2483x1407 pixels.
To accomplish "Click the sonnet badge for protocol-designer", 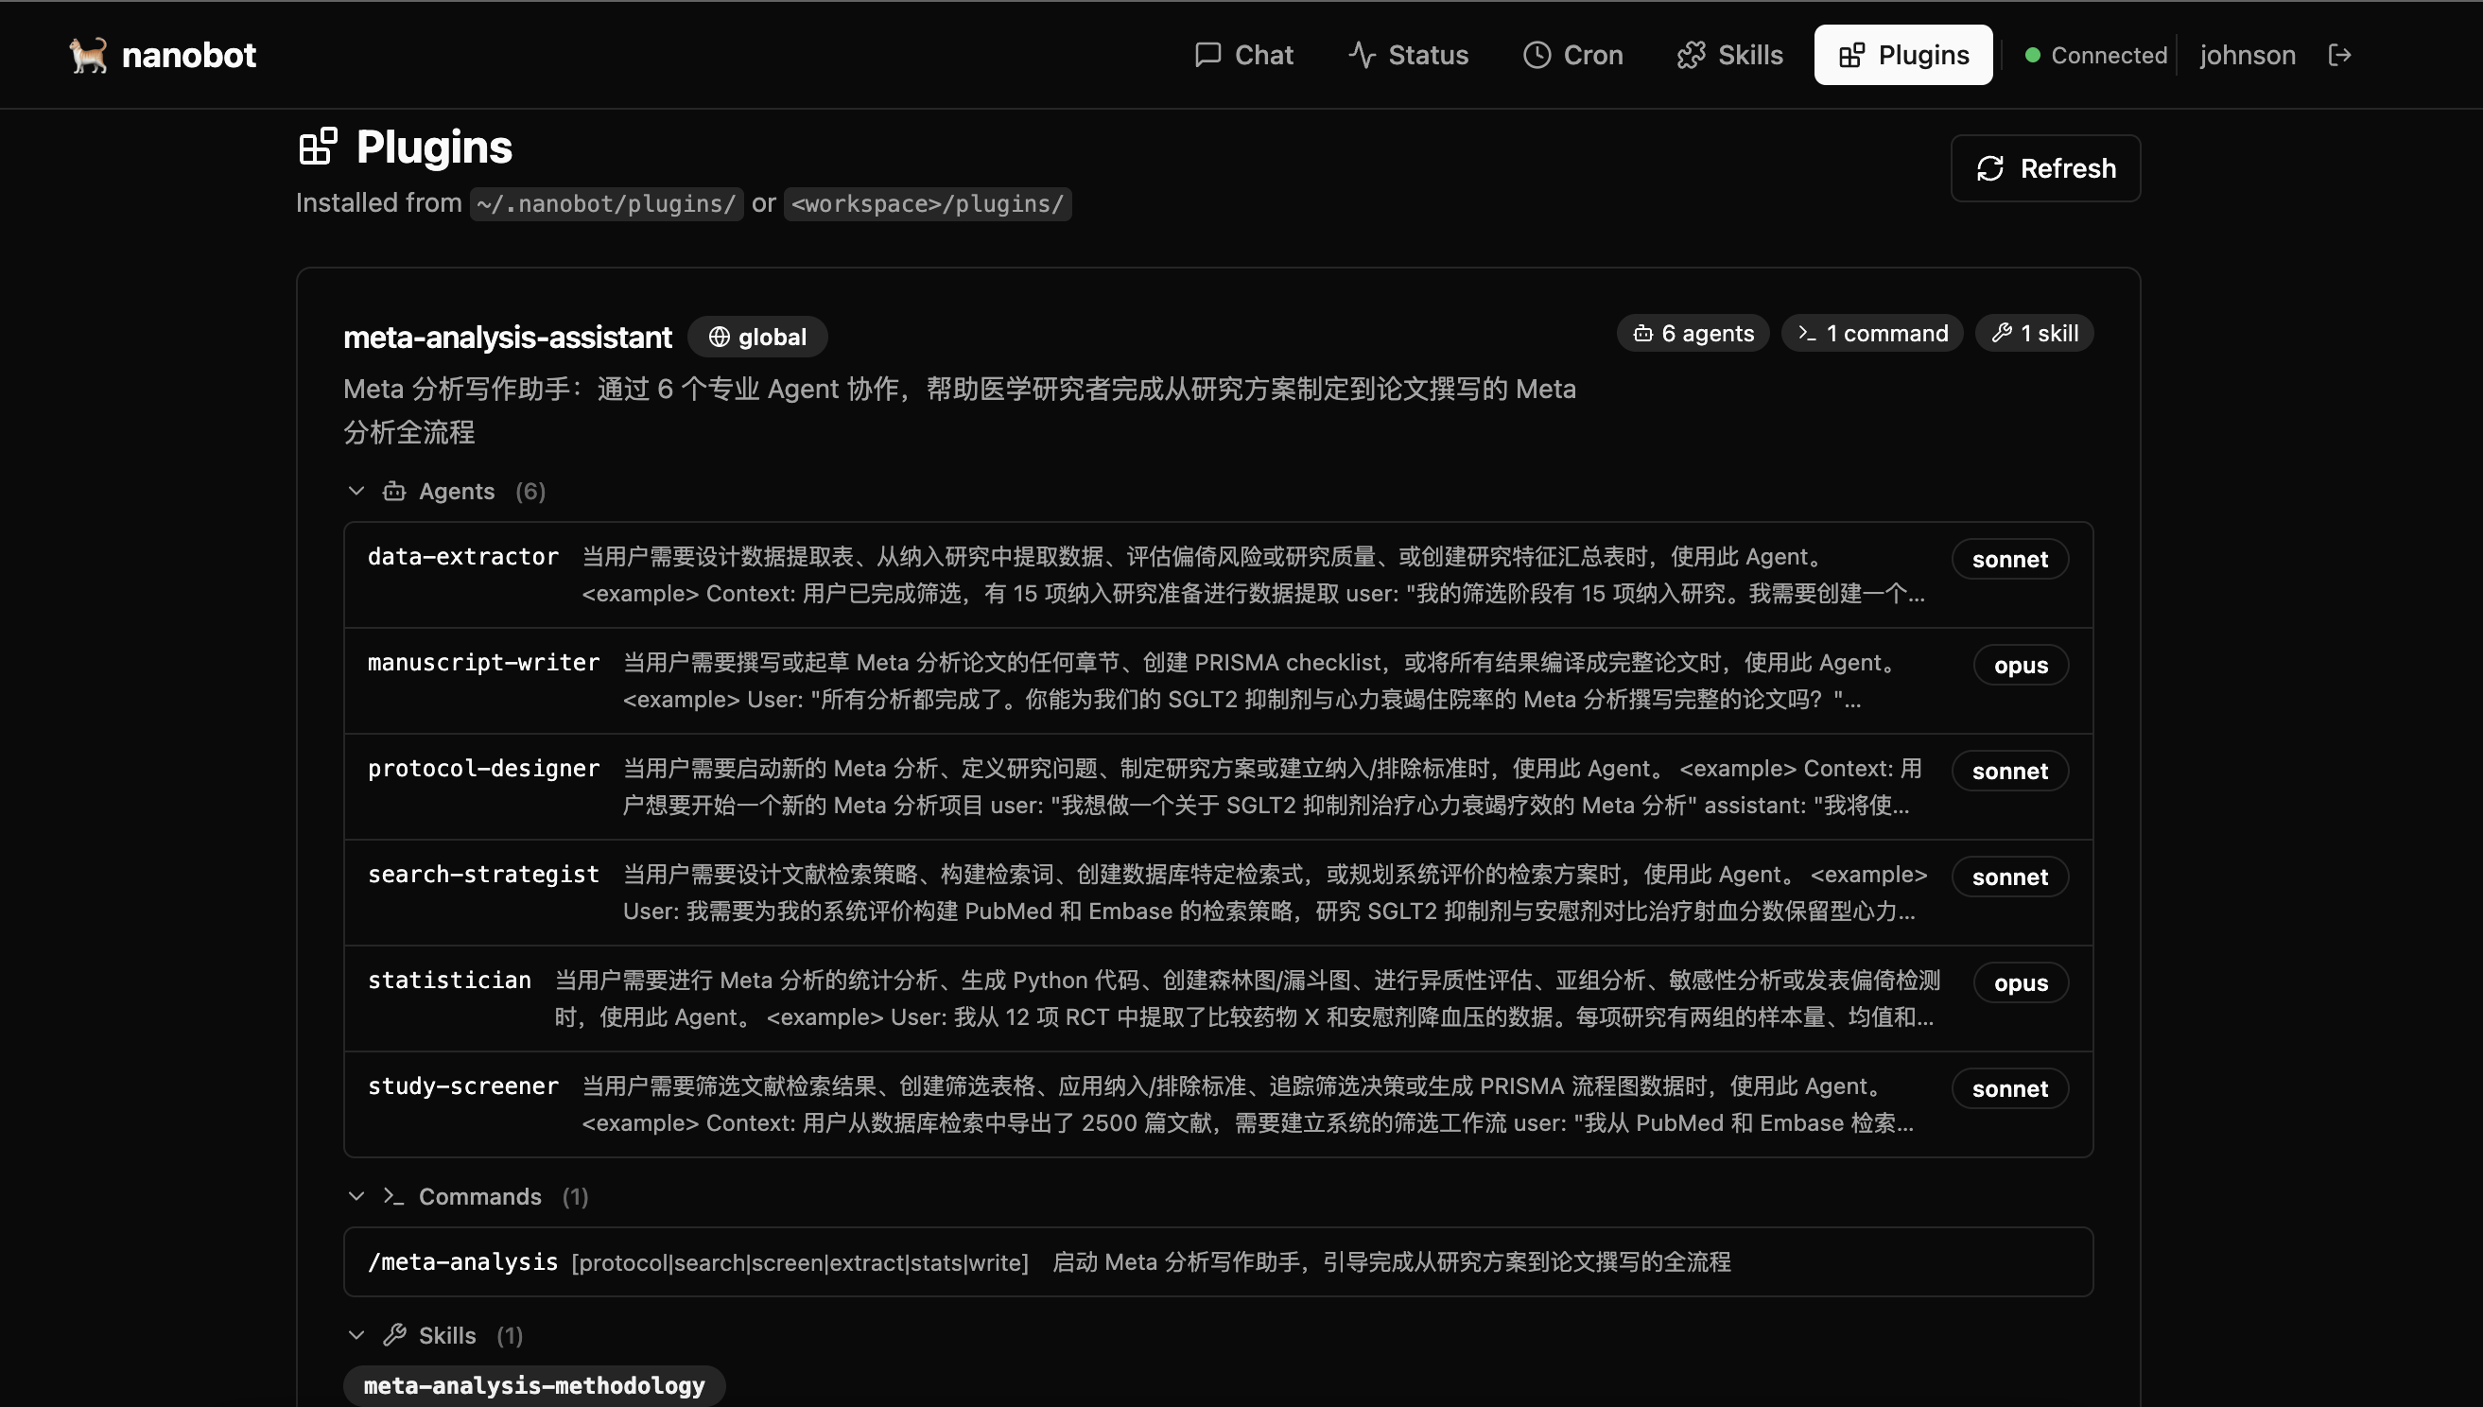I will 2008,772.
